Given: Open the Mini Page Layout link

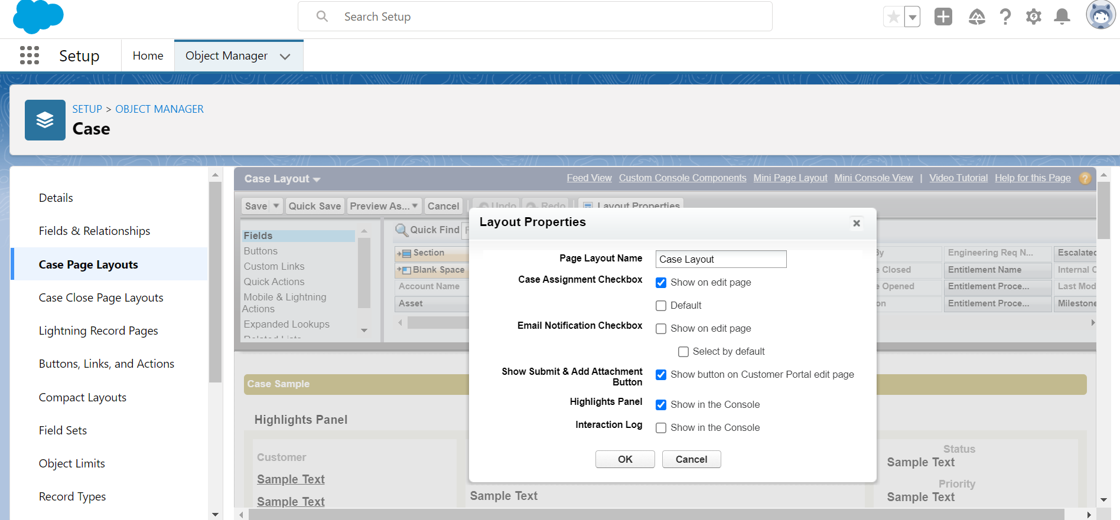Looking at the screenshot, I should tap(790, 178).
